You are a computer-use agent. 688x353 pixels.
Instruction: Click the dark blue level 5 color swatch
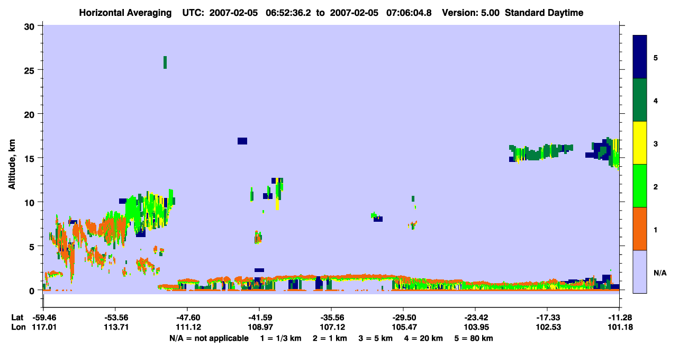pos(640,57)
